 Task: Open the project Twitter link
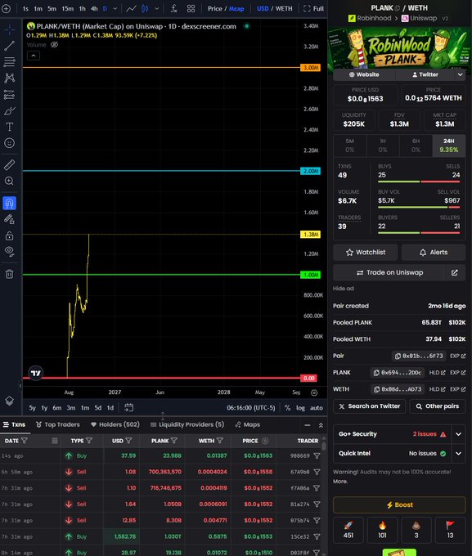(x=425, y=74)
